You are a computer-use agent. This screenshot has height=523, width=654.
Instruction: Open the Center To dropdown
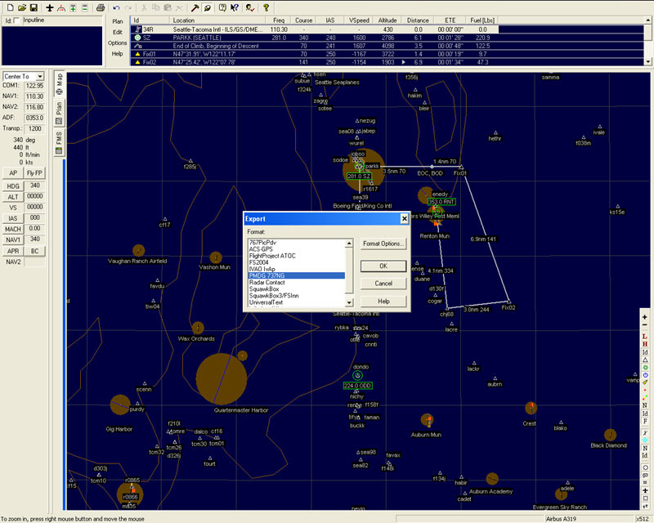click(x=39, y=76)
